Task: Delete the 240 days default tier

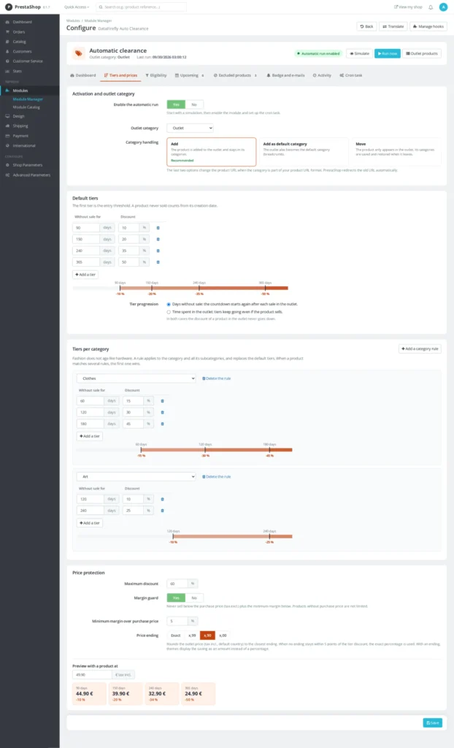Action: click(x=158, y=251)
